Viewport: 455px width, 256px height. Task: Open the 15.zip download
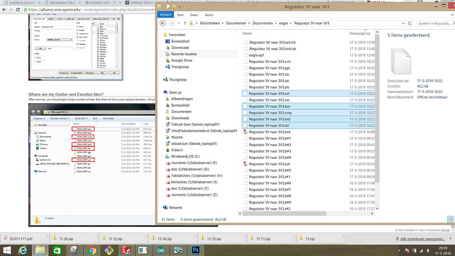(x=310, y=239)
